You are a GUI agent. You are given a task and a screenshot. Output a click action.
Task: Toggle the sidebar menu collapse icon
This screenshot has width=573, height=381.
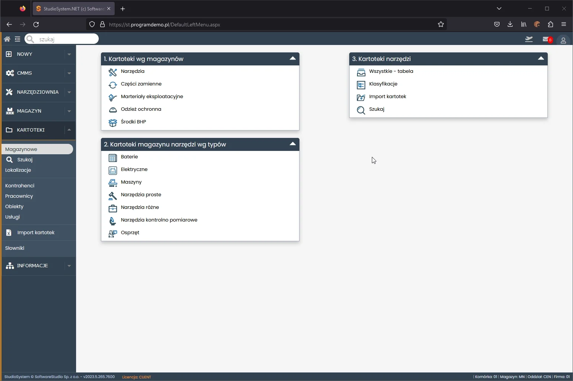[x=17, y=39]
